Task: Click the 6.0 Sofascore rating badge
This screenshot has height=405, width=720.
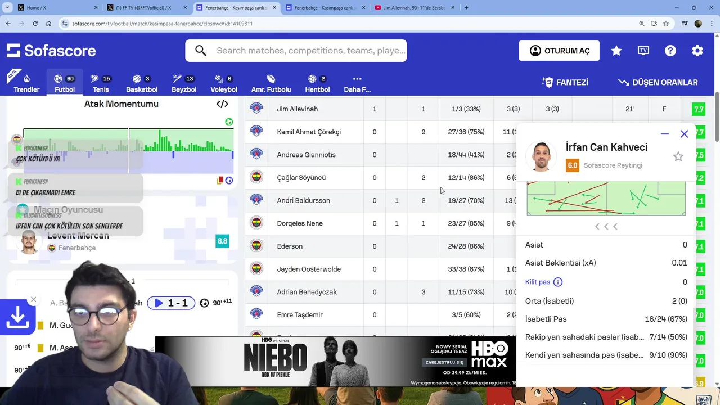Action: pos(573,165)
